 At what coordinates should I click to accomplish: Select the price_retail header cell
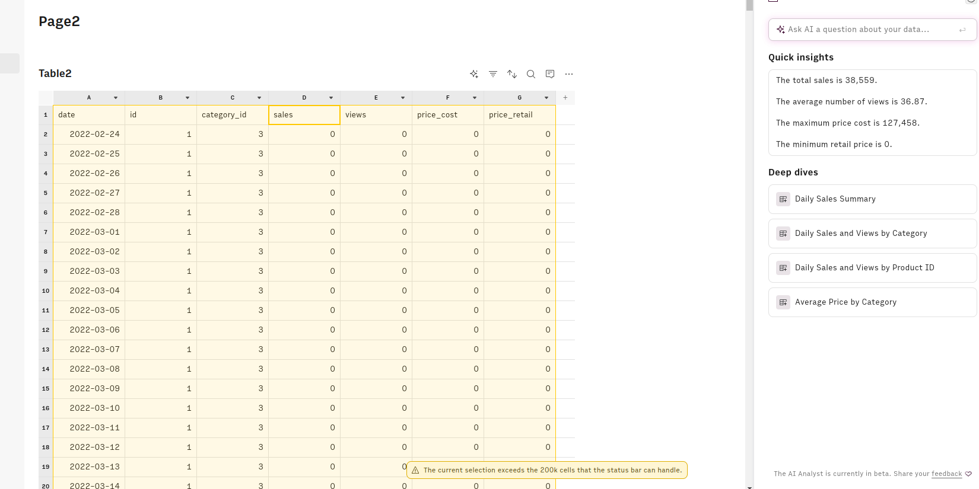[x=519, y=115]
